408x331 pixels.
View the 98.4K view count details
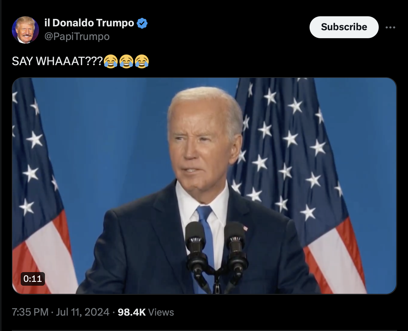pyautogui.click(x=132, y=312)
